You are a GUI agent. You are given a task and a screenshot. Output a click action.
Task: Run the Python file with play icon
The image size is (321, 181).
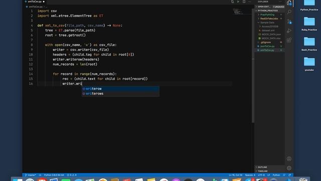pos(238,2)
